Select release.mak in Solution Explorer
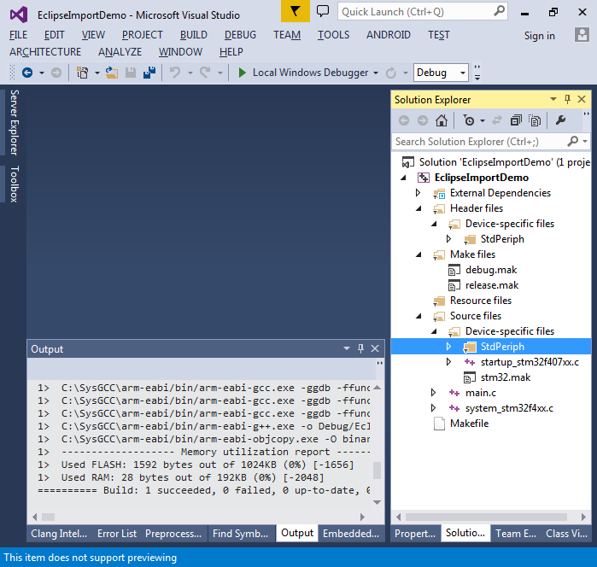This screenshot has width=597, height=567. tap(492, 285)
